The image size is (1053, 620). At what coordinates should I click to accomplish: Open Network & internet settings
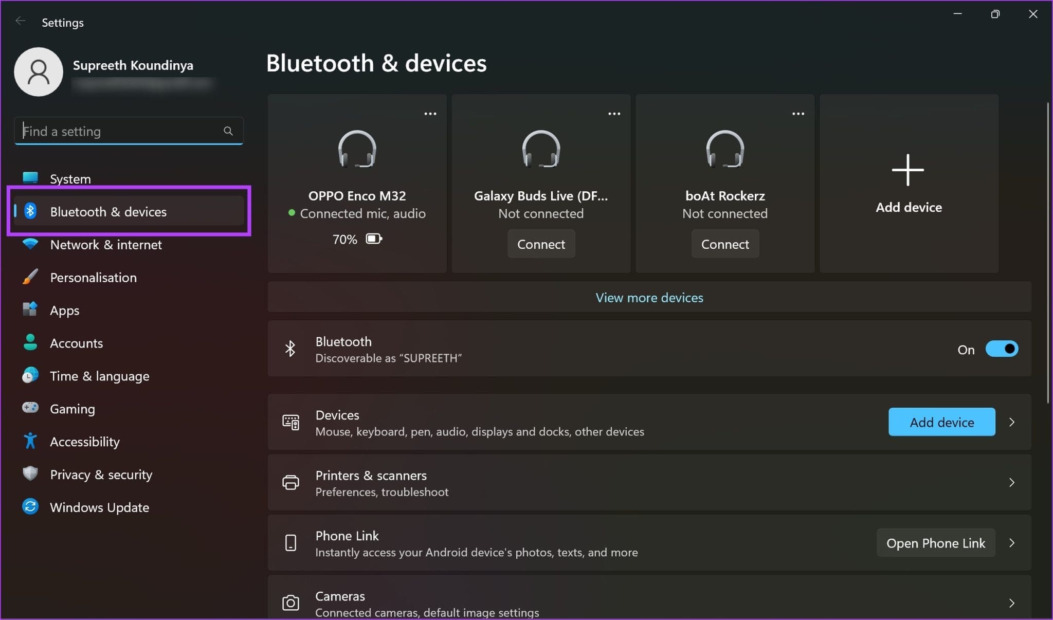coord(105,245)
